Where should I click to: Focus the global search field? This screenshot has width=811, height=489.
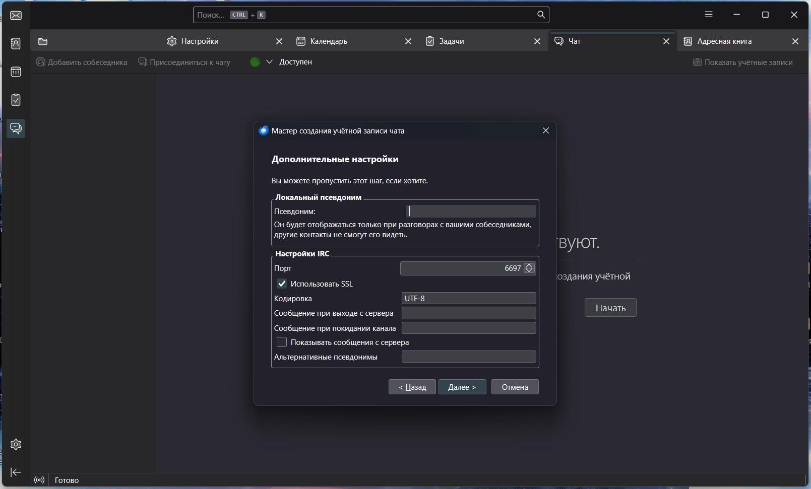click(371, 15)
